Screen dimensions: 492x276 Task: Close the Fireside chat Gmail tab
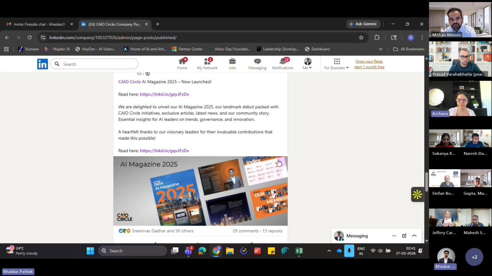pyautogui.click(x=72, y=24)
